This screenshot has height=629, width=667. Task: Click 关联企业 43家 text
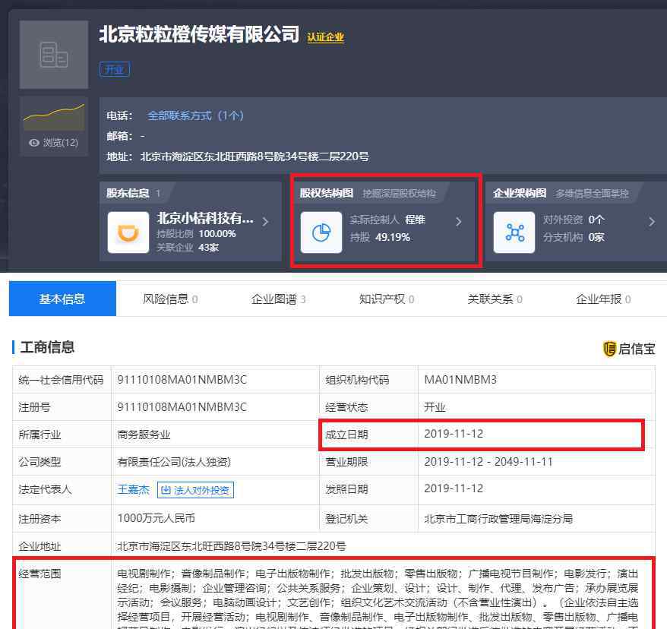(x=188, y=247)
